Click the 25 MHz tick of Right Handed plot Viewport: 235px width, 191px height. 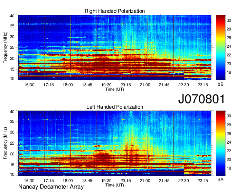coord(12,48)
